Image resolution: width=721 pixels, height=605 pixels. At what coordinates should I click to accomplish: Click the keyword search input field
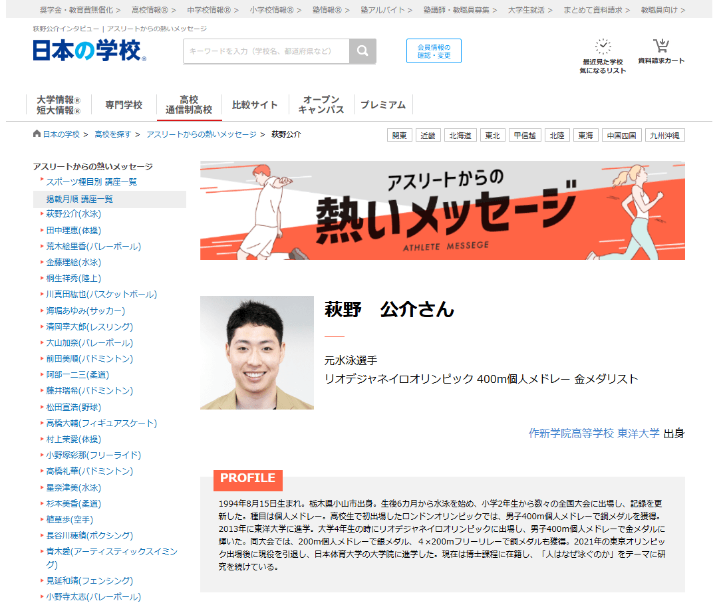click(266, 51)
